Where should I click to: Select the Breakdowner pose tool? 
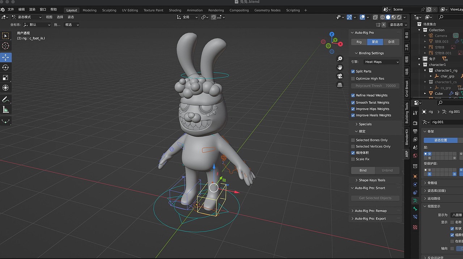click(5, 121)
